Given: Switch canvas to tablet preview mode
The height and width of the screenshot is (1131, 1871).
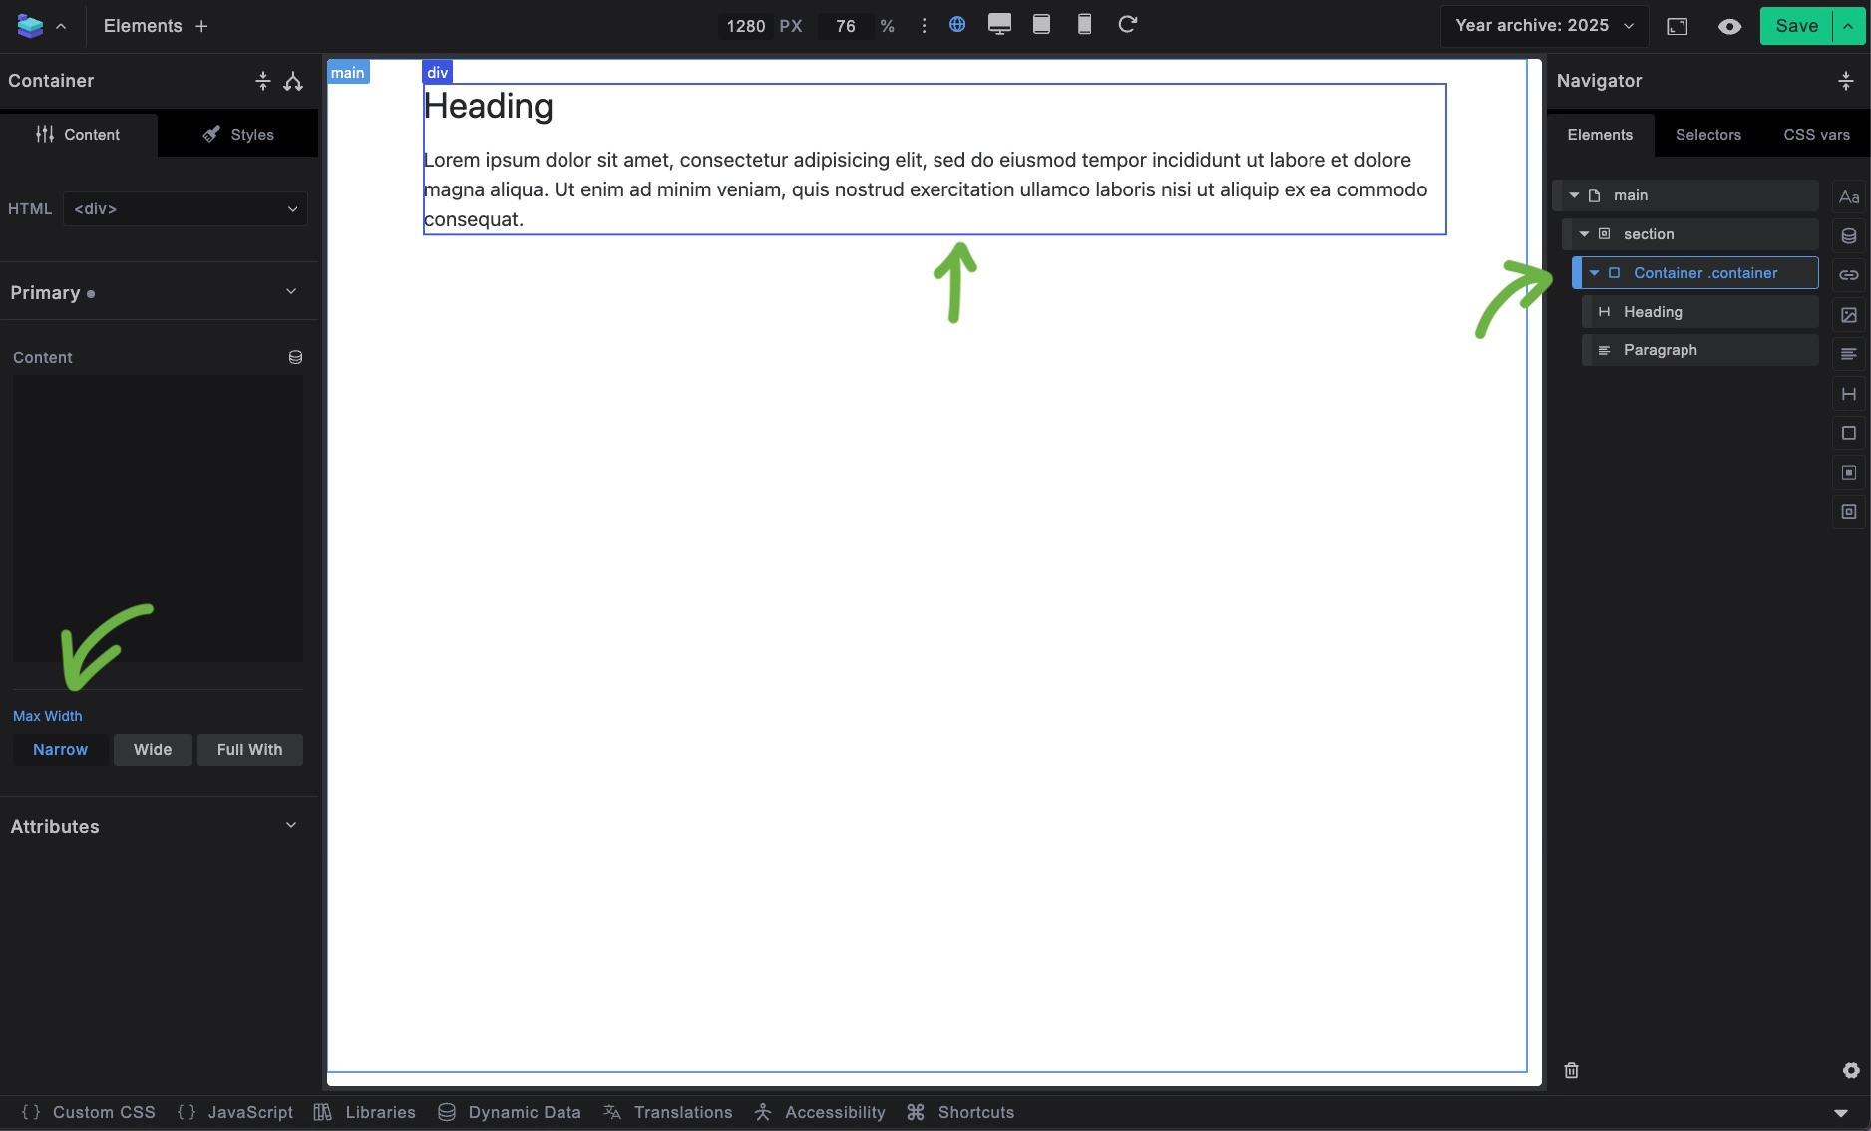Looking at the screenshot, I should coord(1041,25).
